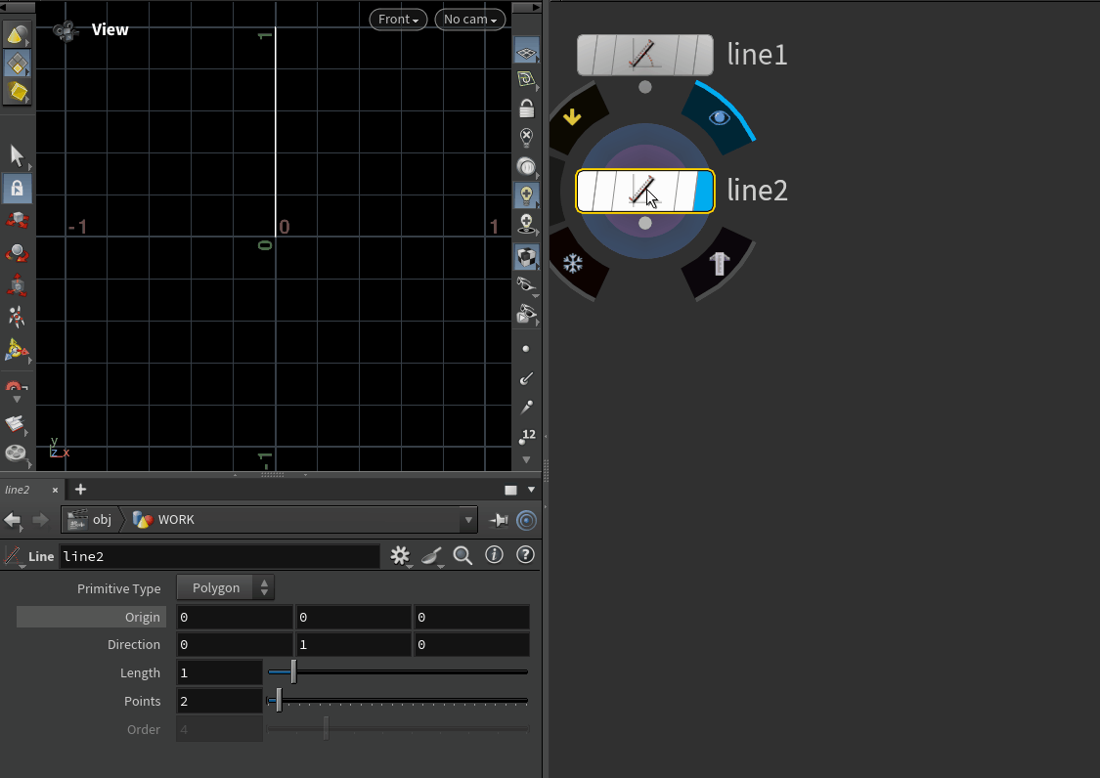The width and height of the screenshot is (1100, 778).
Task: Enable High Quality Lighting with shadows
Action: (x=526, y=224)
